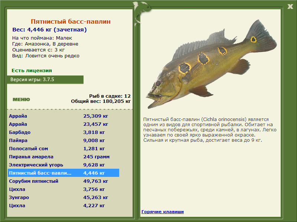Select Барбадо in the fish list
This screenshot has width=297, height=222.
63,132
